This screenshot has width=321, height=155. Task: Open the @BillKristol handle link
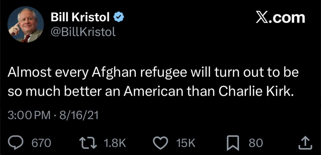[83, 32]
